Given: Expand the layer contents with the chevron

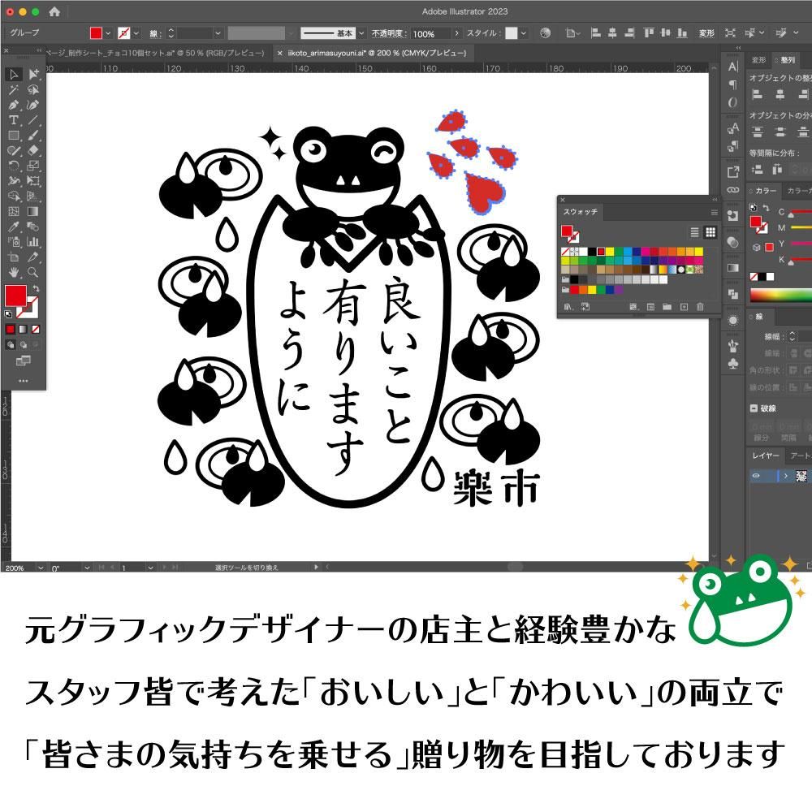Looking at the screenshot, I should [785, 476].
